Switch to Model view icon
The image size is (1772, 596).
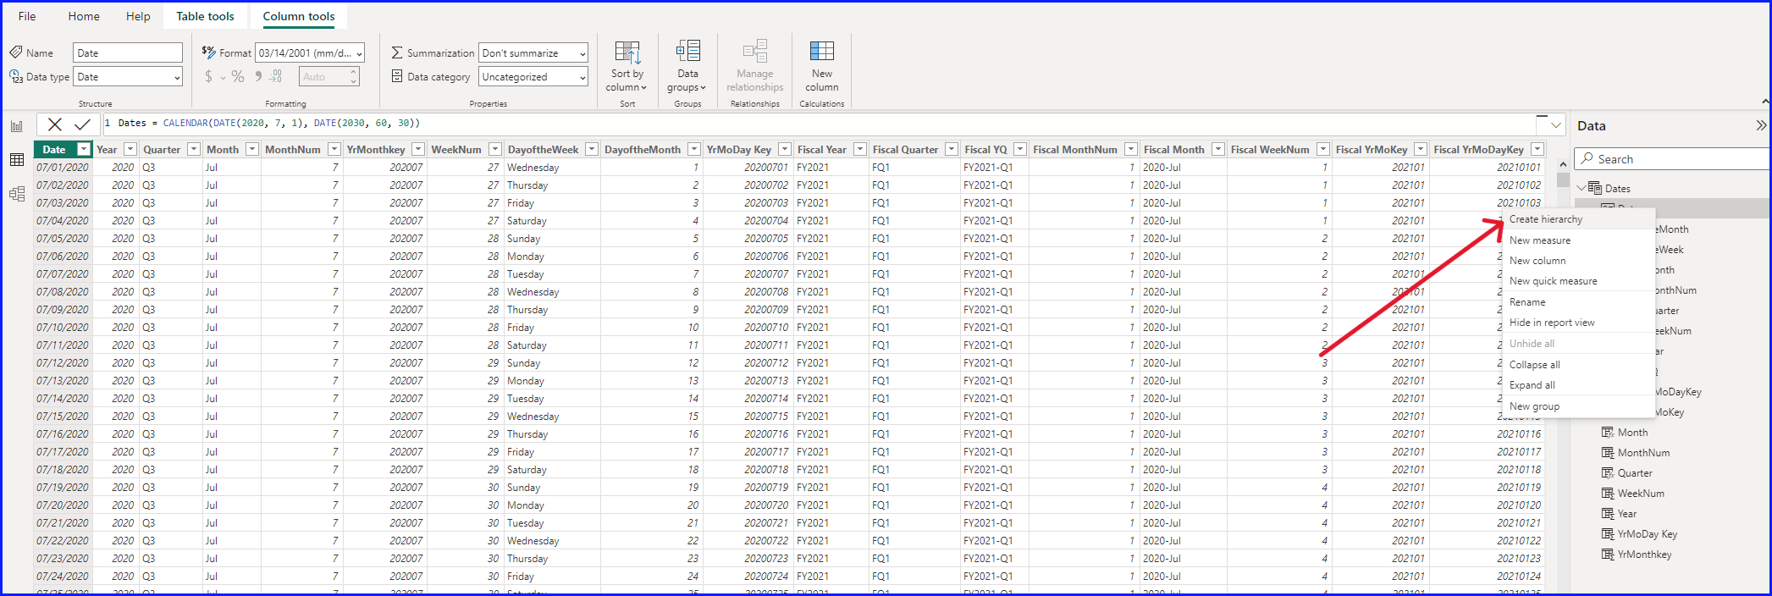pyautogui.click(x=17, y=194)
